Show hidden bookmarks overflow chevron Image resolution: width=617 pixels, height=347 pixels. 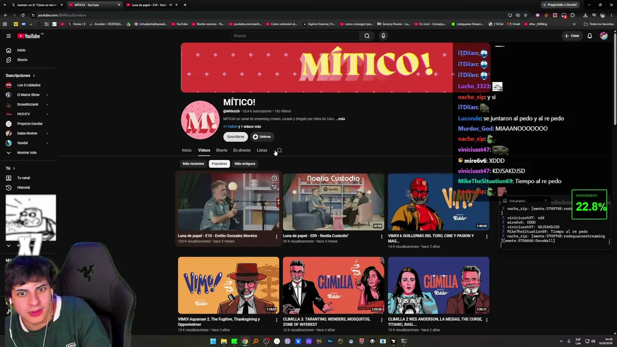pyautogui.click(x=574, y=24)
